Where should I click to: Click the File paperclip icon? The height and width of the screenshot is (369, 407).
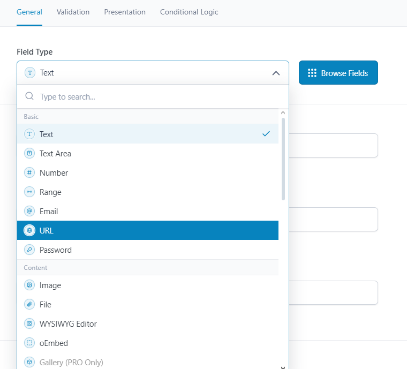(29, 305)
